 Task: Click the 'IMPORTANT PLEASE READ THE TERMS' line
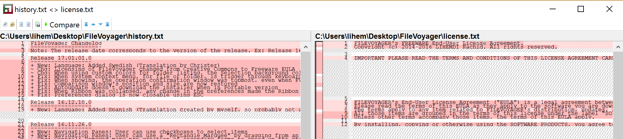pos(483,58)
